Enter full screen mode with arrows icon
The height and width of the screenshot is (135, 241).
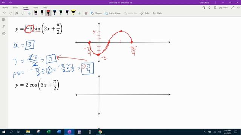(233, 7)
